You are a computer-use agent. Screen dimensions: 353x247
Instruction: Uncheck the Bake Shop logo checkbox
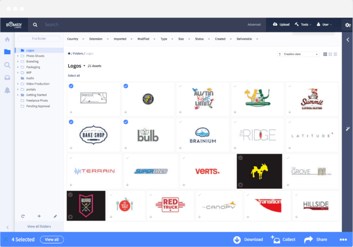pyautogui.click(x=71, y=122)
